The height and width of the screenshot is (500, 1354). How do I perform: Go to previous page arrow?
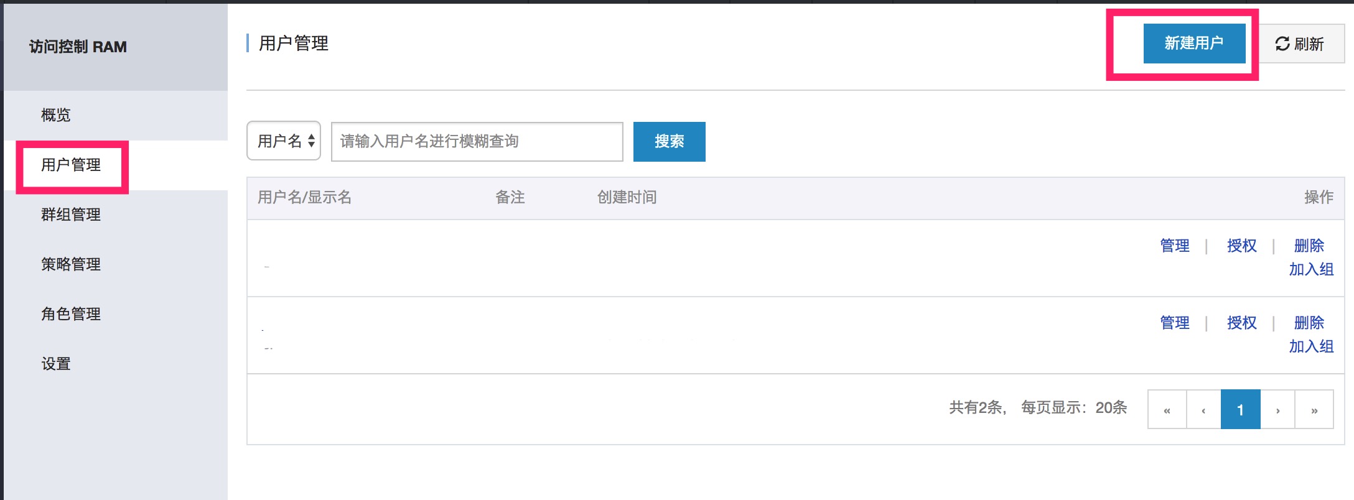pos(1203,410)
